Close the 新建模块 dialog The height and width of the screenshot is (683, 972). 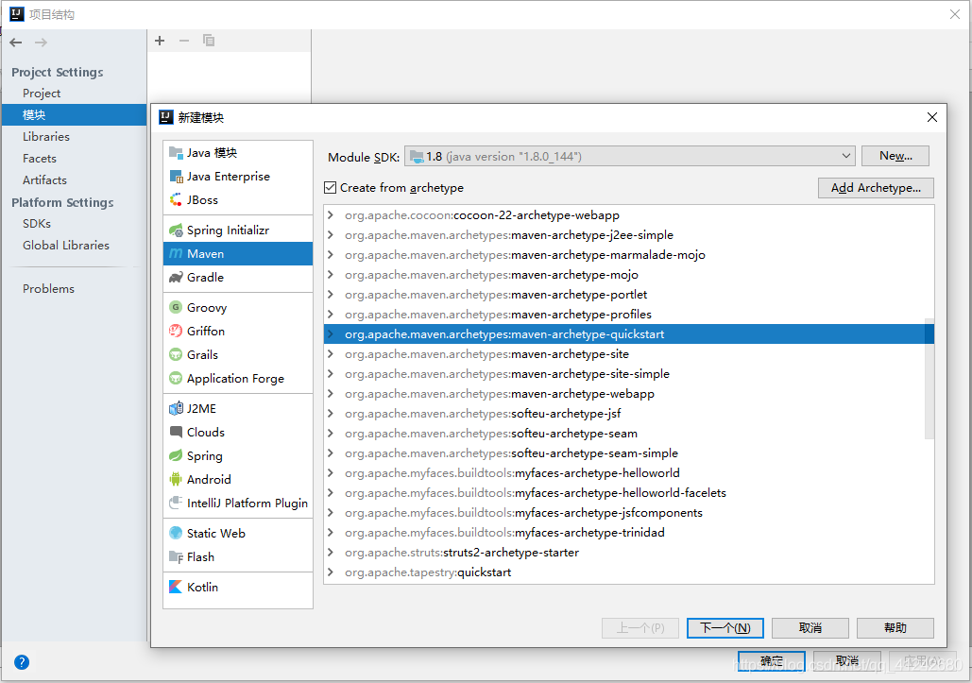[x=931, y=117]
